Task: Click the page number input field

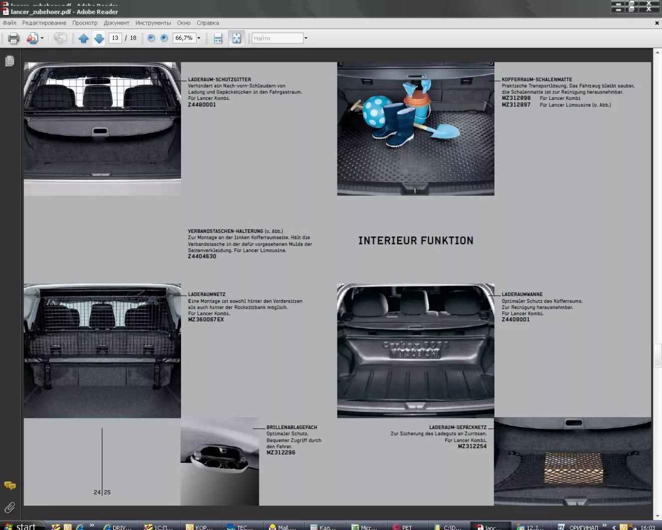Action: coord(115,38)
